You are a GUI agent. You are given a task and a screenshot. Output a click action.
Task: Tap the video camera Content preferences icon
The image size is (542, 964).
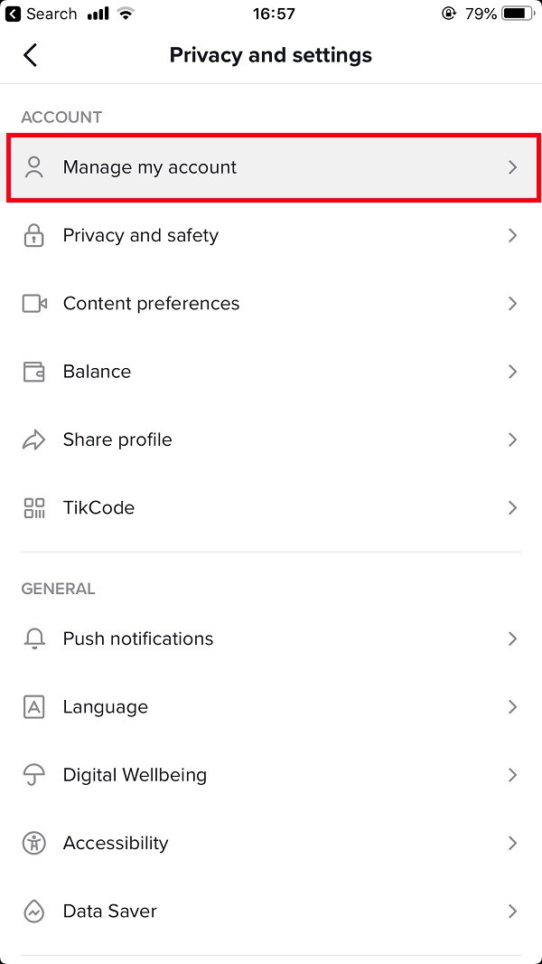34,304
